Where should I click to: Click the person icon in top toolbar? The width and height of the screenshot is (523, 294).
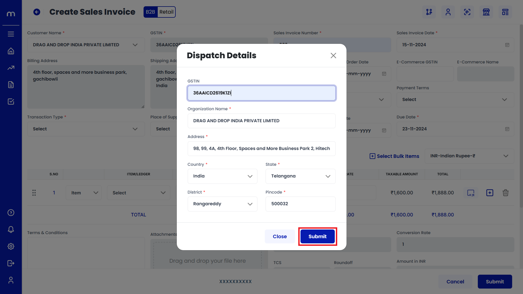[x=448, y=12]
